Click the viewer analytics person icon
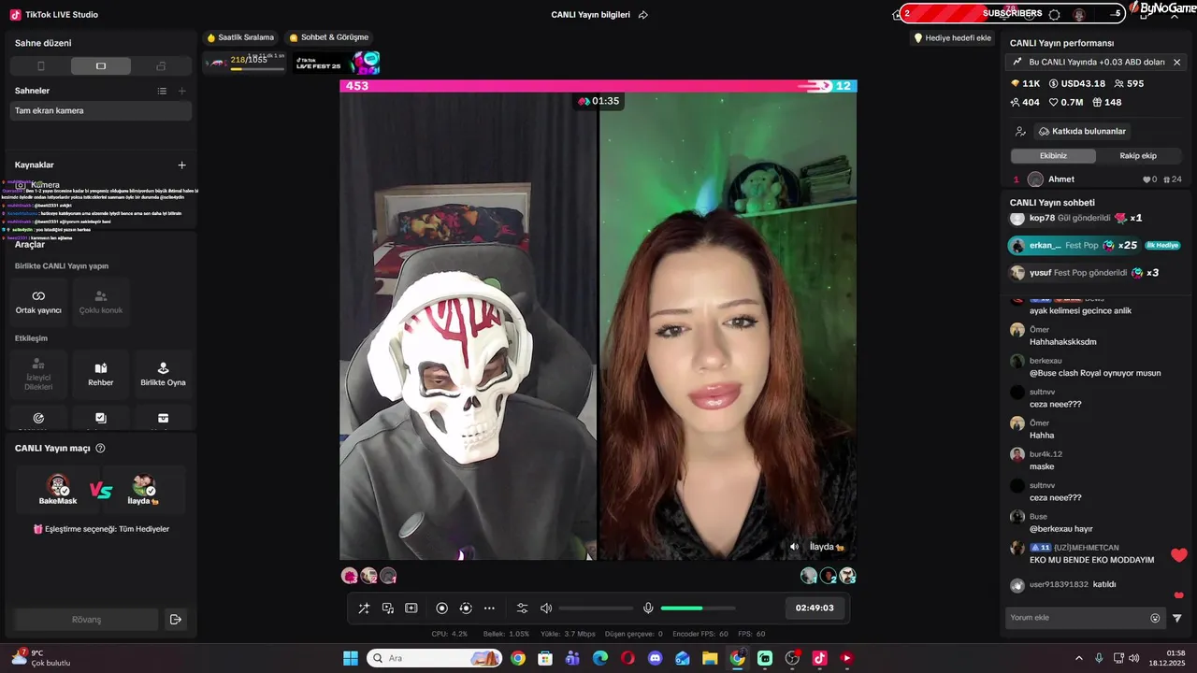The width and height of the screenshot is (1197, 673). tap(1020, 132)
